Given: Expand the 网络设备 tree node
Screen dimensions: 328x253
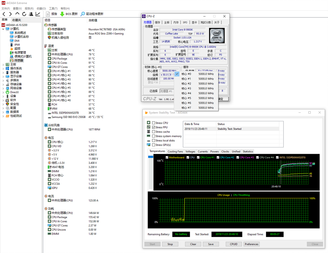Looking at the screenshot, I should (x=3, y=88).
